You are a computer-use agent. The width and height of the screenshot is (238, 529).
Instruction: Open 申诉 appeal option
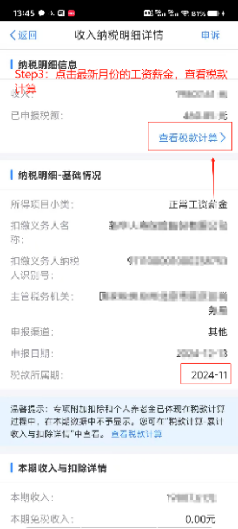[x=210, y=35]
